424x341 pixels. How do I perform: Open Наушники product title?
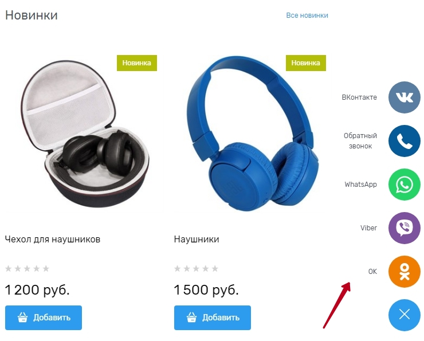(197, 240)
